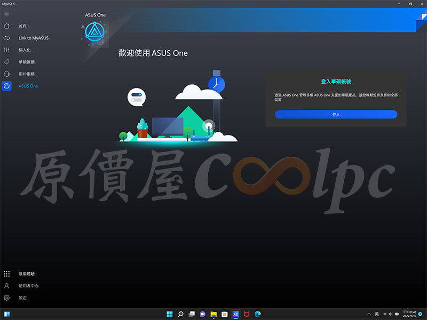This screenshot has width=427, height=320.
Task: Click the 登入華碩帳號 panel title
Action: coord(336,82)
